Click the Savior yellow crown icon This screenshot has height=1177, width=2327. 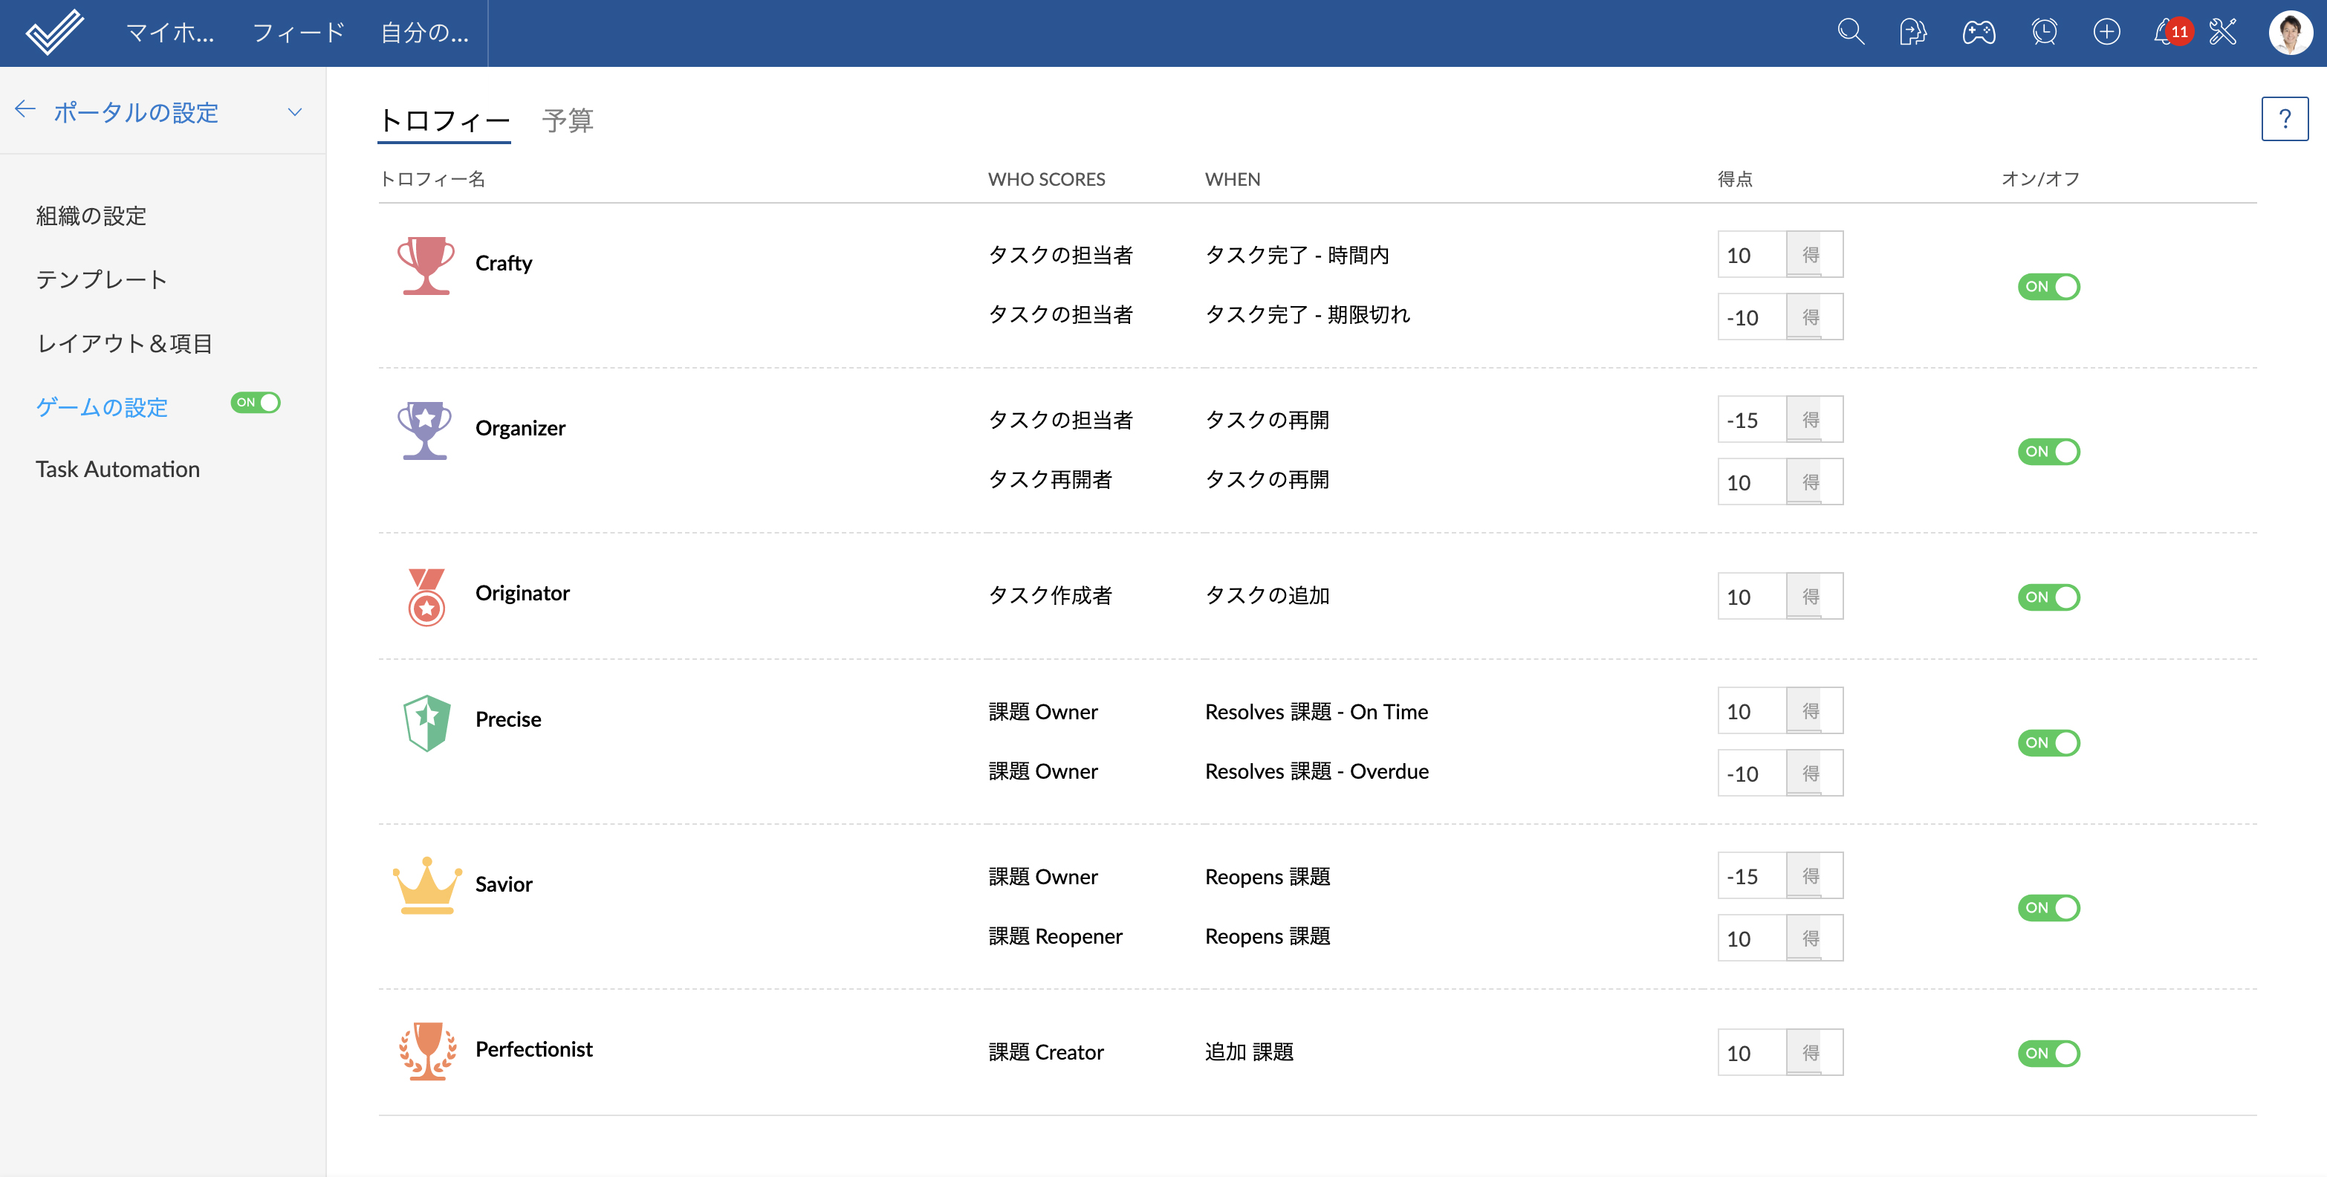(x=426, y=885)
